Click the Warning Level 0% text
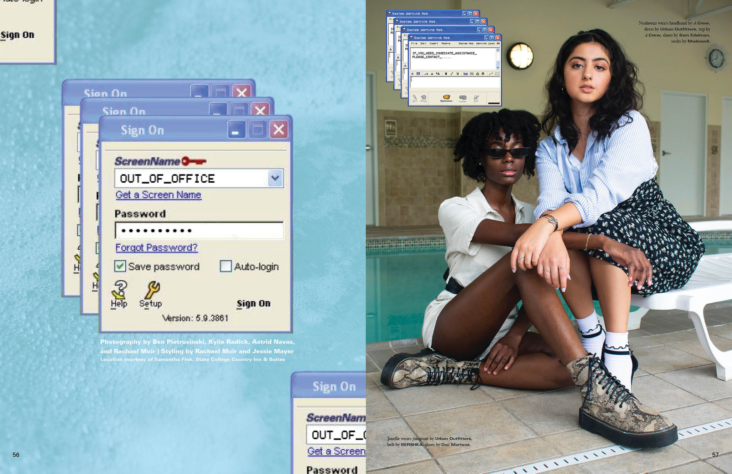This screenshot has height=474, width=732. coord(488,44)
